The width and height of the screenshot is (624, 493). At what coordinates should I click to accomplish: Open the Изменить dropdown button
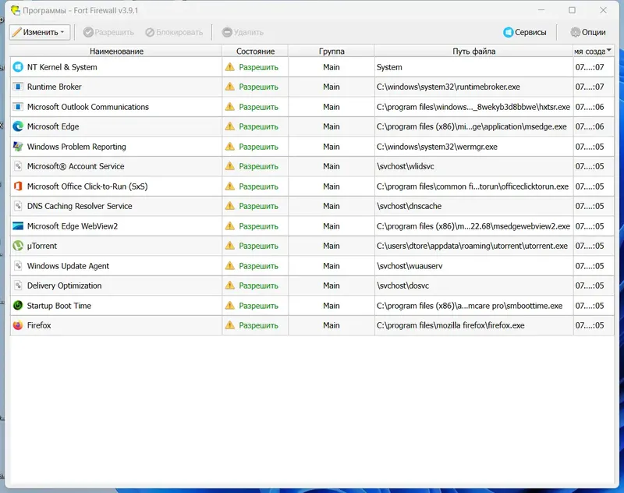[40, 32]
